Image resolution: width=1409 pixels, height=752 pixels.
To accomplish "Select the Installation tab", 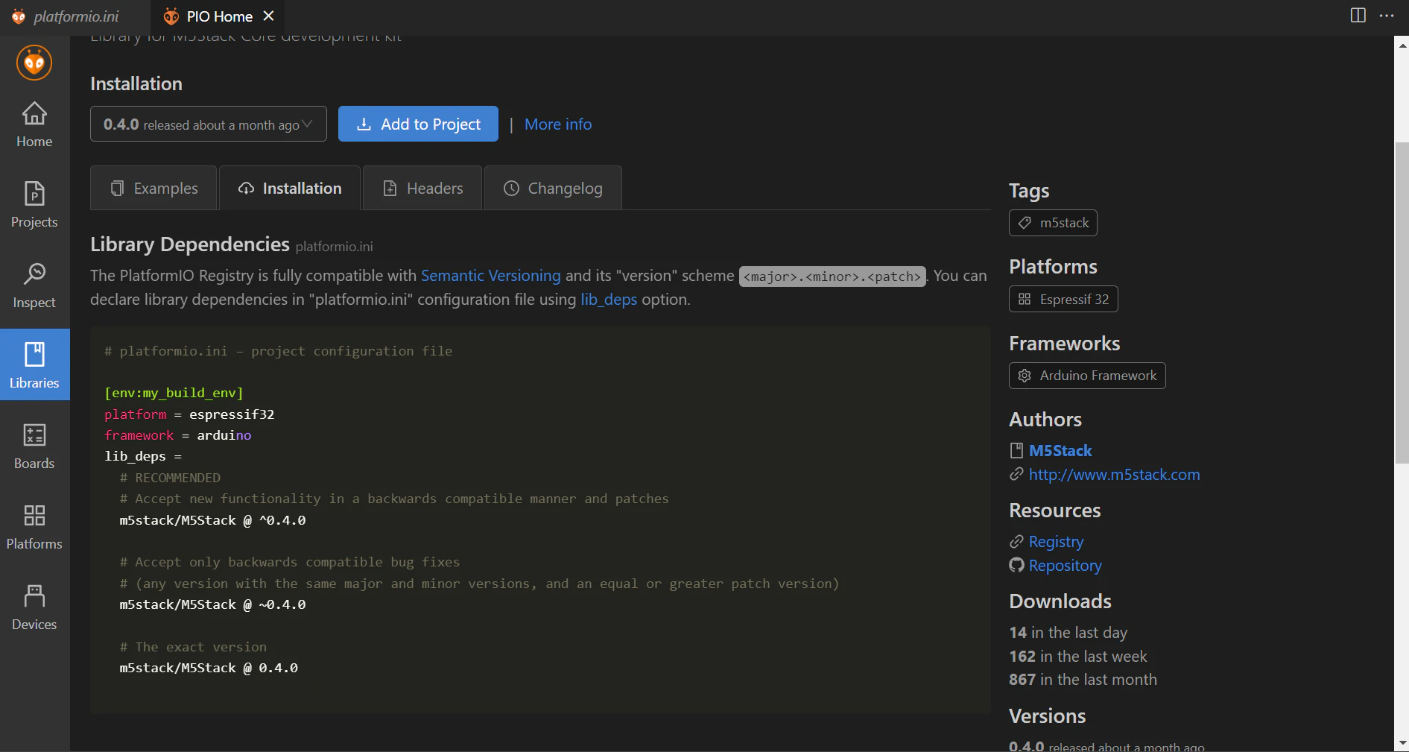I will (x=290, y=189).
